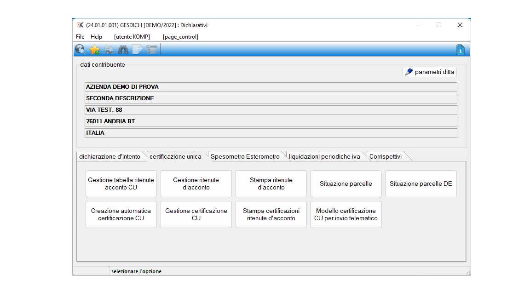This screenshot has width=530, height=298.
Task: Click the 76011 ANDRIA BT field
Action: [271, 121]
